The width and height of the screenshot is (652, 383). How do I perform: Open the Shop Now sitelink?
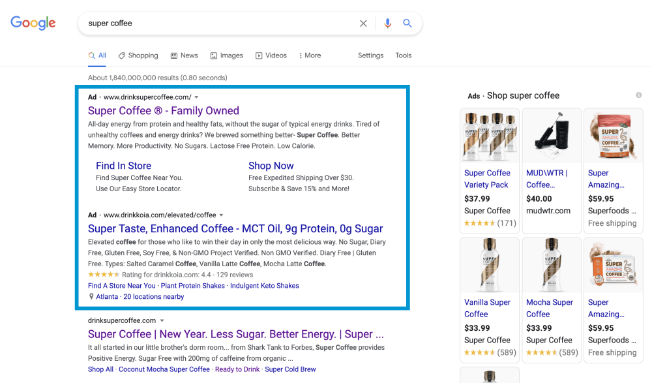(271, 166)
